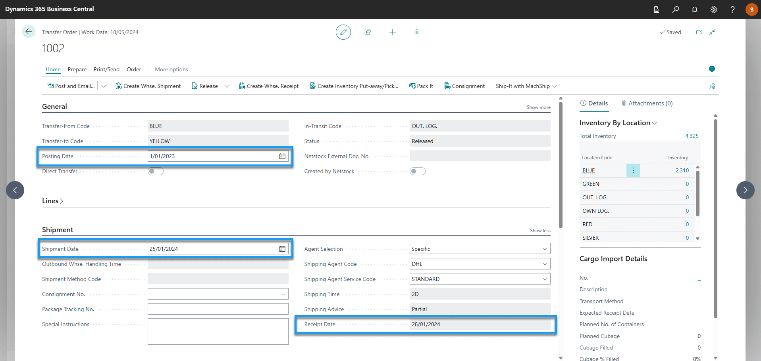Click the pencil edit icon
This screenshot has width=761, height=361.
(343, 32)
